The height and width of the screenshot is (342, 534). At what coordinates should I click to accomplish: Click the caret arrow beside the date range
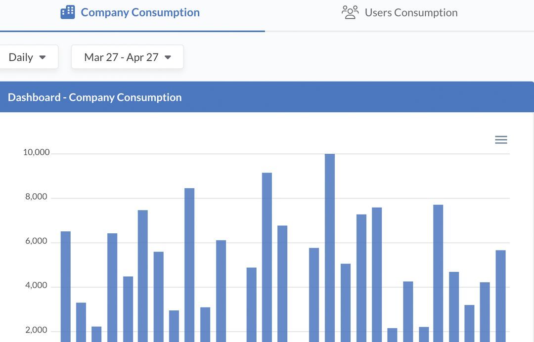[168, 57]
